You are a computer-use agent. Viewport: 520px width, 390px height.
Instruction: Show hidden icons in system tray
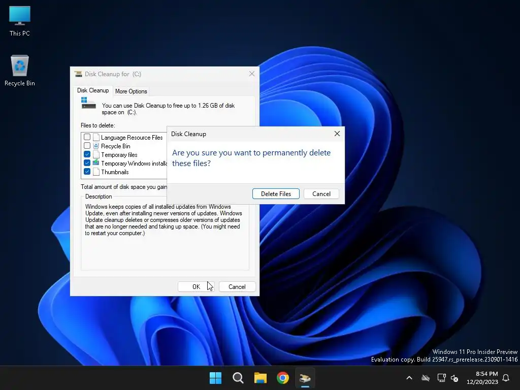[409, 378]
